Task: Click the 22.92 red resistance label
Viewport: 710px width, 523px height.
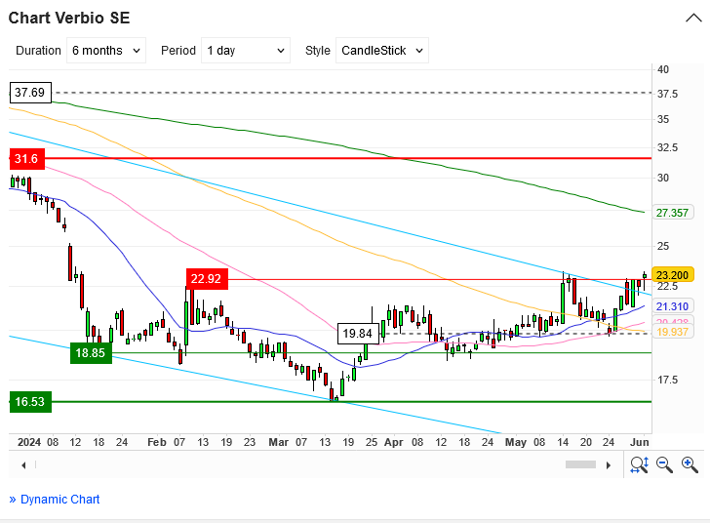Action: click(207, 279)
